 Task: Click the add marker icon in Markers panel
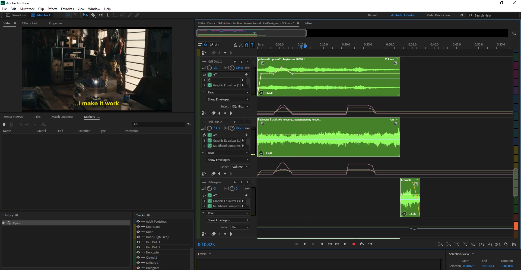click(4, 124)
